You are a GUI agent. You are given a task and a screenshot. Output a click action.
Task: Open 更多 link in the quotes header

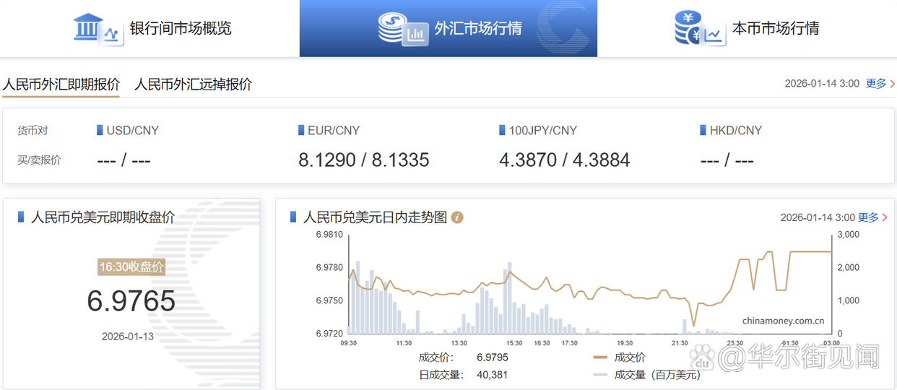(877, 84)
